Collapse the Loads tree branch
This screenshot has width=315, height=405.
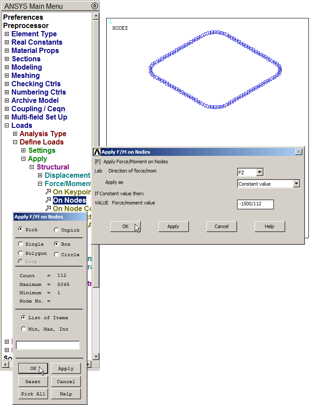7,126
